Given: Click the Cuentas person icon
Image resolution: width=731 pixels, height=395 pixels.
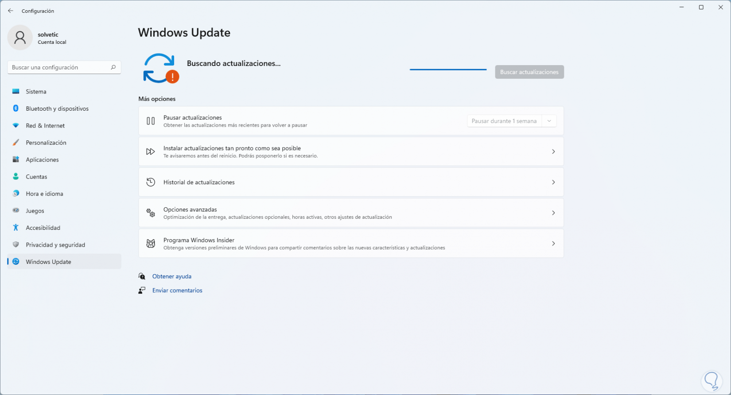Looking at the screenshot, I should click(x=16, y=177).
